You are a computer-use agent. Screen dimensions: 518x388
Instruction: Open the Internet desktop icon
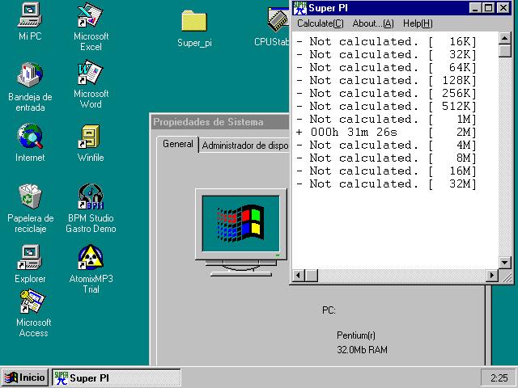30,142
